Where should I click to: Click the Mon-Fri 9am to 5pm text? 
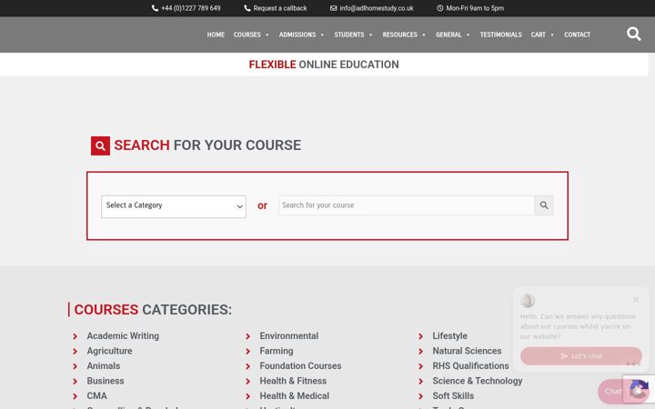(x=475, y=8)
